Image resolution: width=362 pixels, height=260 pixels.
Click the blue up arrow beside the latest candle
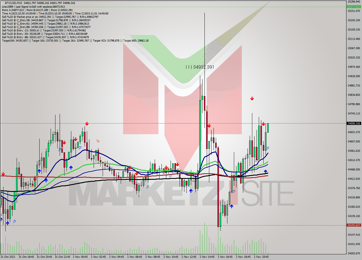[265, 171]
